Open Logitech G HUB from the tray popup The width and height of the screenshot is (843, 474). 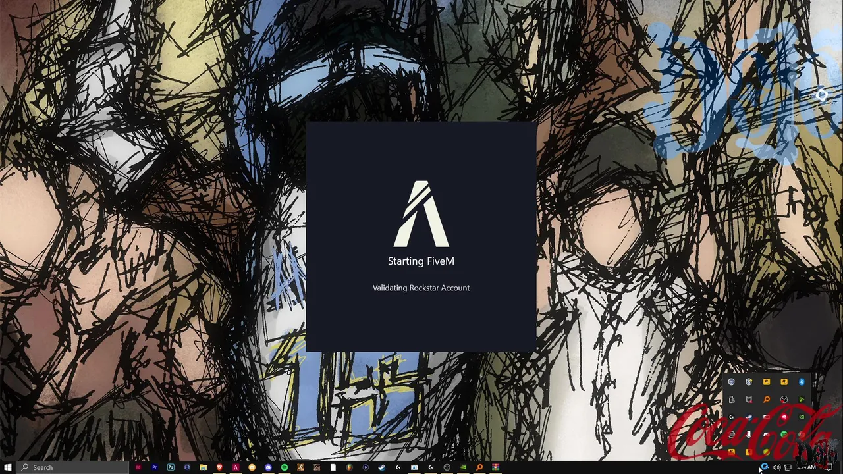(x=731, y=417)
